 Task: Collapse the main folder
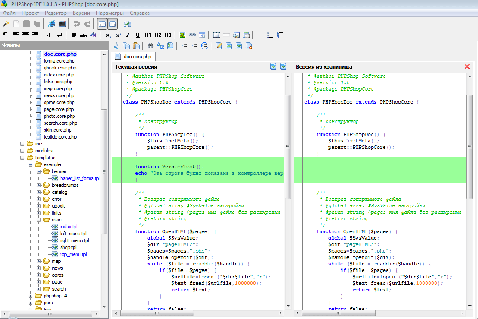(38, 220)
